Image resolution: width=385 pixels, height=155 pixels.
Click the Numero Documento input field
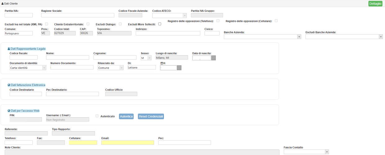click(72, 67)
